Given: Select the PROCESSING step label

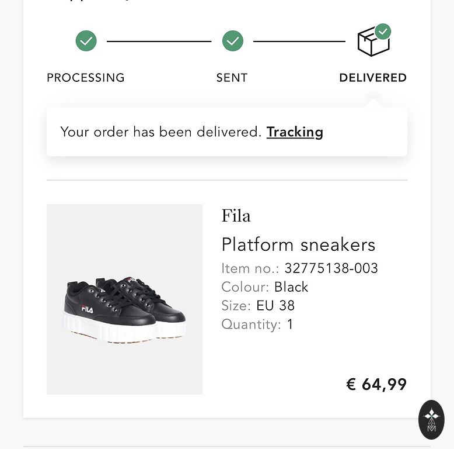Looking at the screenshot, I should coord(86,78).
